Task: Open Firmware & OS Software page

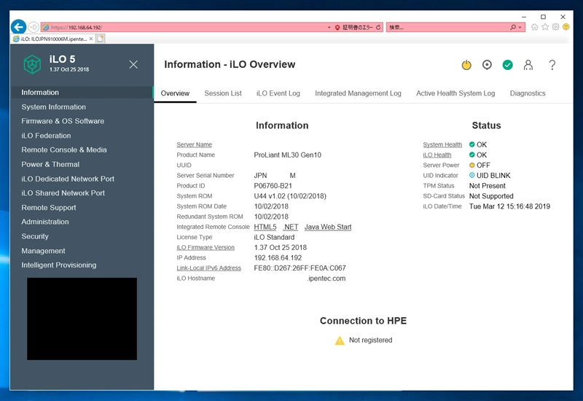Action: click(x=63, y=121)
